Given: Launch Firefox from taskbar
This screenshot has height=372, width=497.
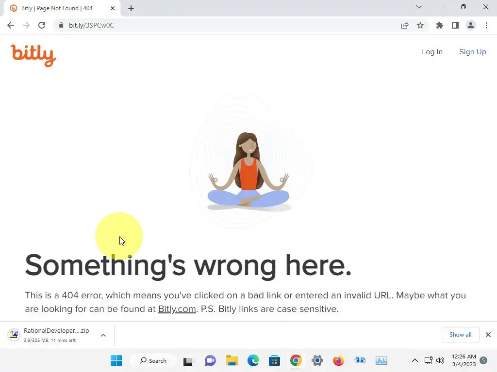Looking at the screenshot, I should (x=338, y=360).
